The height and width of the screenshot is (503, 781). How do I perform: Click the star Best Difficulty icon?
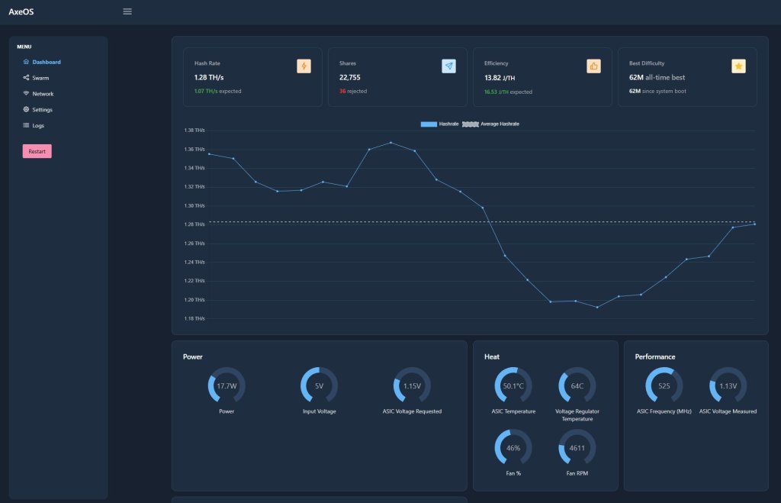tap(738, 66)
